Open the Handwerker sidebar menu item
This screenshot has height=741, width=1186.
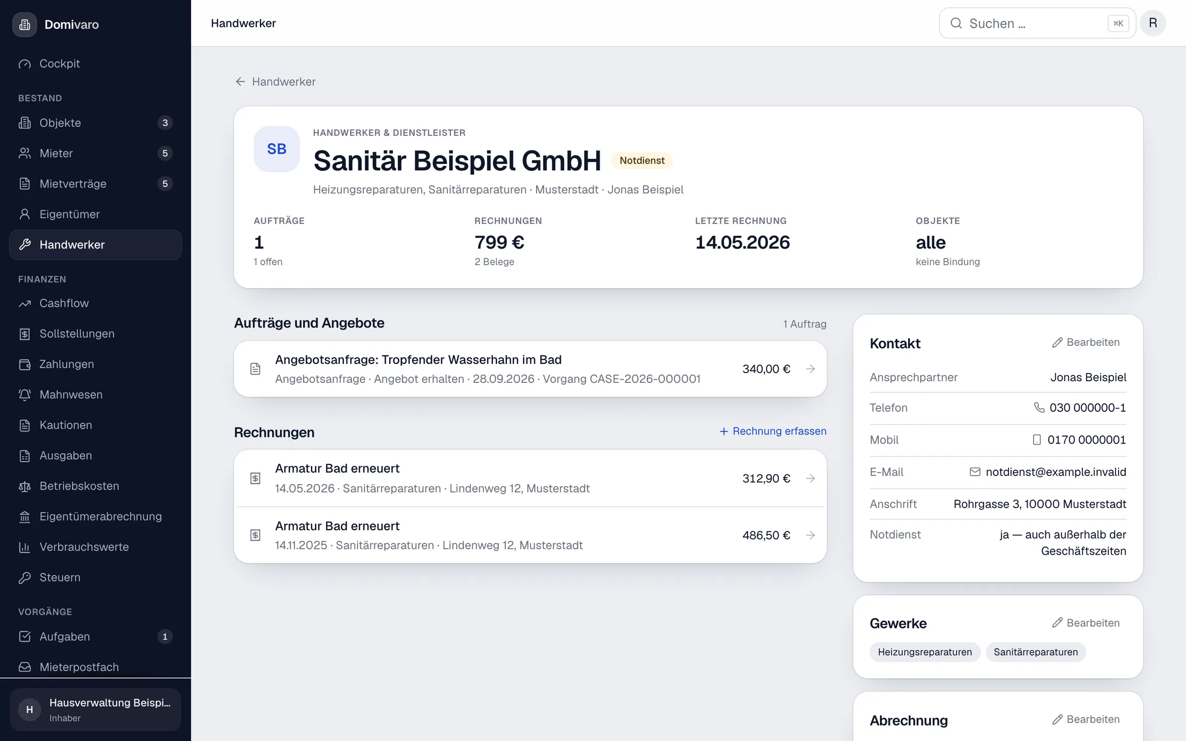pos(95,245)
